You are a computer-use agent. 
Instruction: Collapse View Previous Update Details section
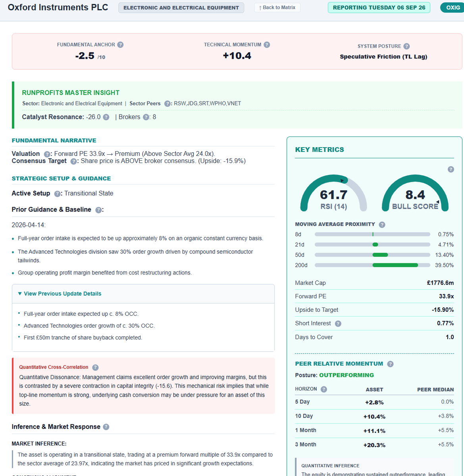click(143, 294)
